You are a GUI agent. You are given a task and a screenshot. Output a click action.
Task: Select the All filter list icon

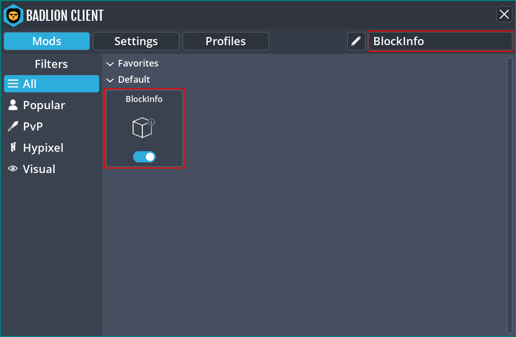12,84
